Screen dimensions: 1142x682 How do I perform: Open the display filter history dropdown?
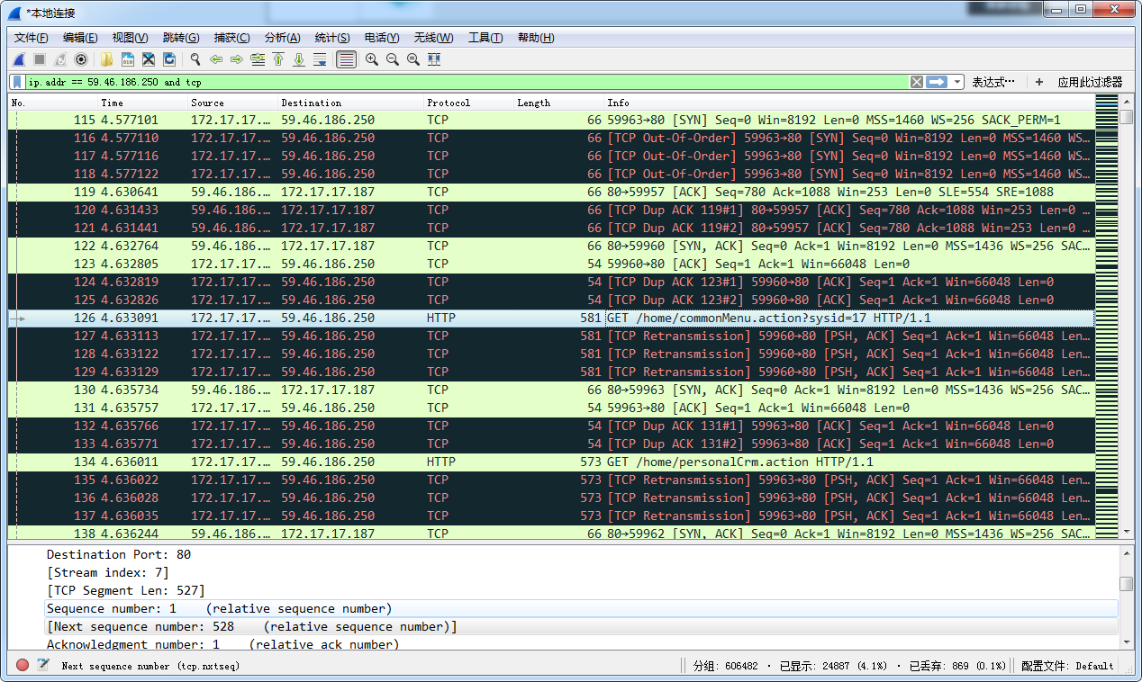[x=956, y=82]
